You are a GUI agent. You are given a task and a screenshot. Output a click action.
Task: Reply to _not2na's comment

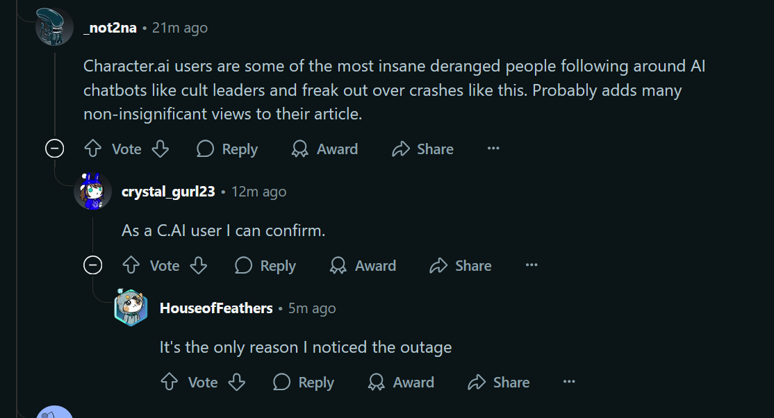(227, 149)
